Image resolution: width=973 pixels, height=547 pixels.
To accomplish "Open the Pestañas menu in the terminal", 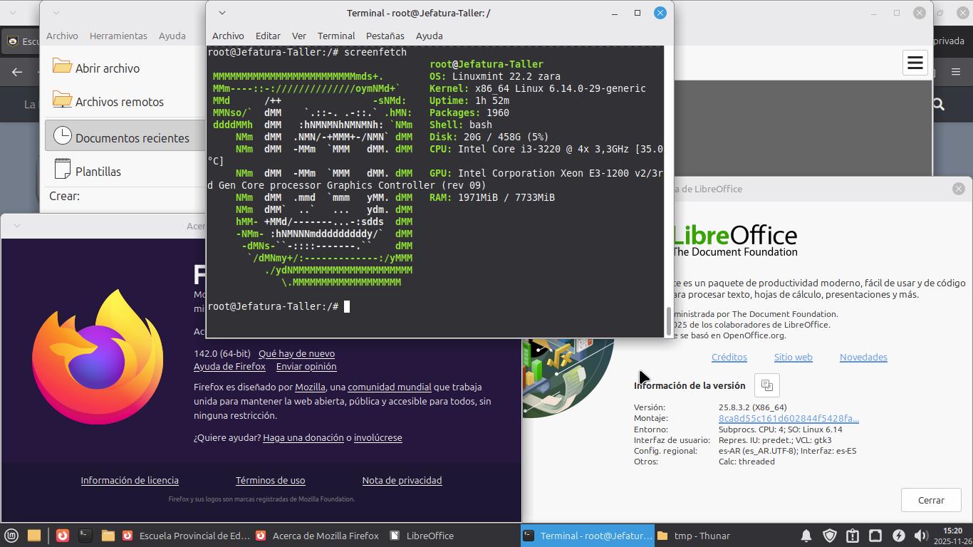I will point(385,36).
